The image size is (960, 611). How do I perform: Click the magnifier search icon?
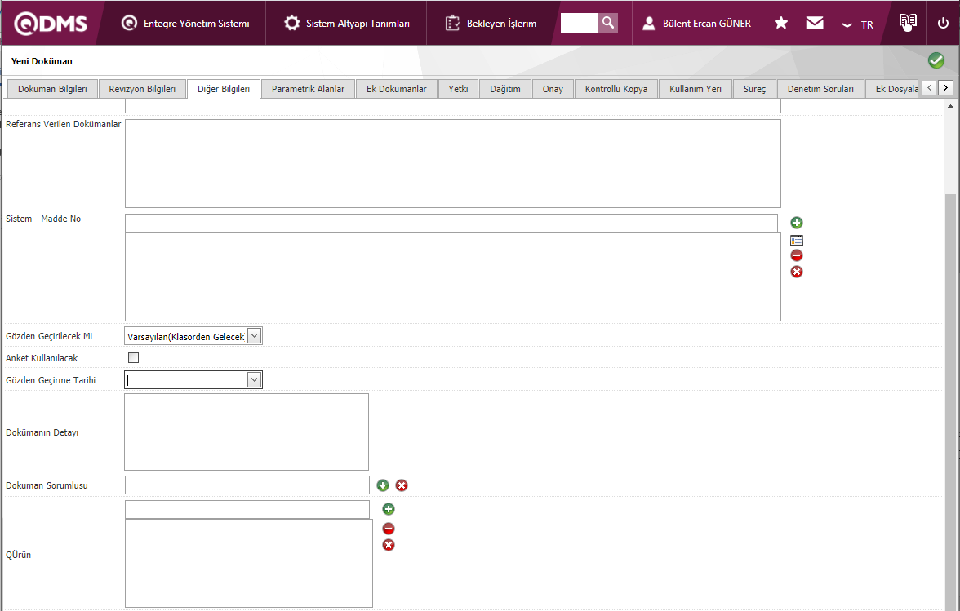coord(608,23)
